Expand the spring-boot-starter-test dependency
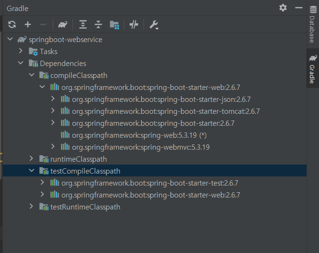This screenshot has width=319, height=253. [x=42, y=182]
